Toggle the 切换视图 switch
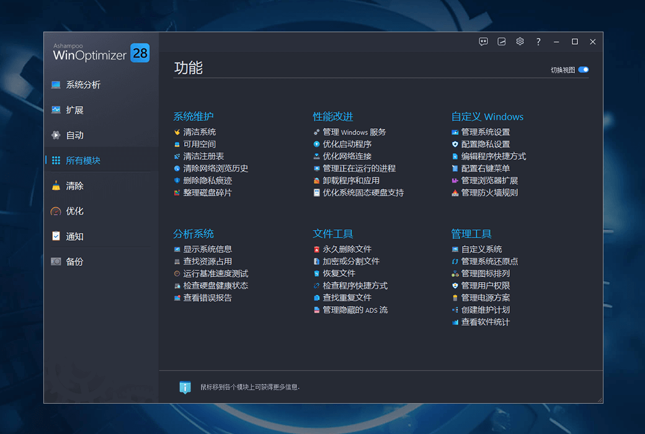The height and width of the screenshot is (434, 645). click(584, 69)
